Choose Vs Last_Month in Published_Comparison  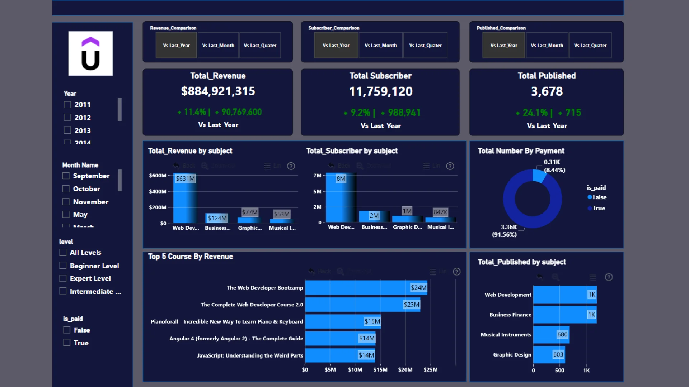(x=547, y=45)
